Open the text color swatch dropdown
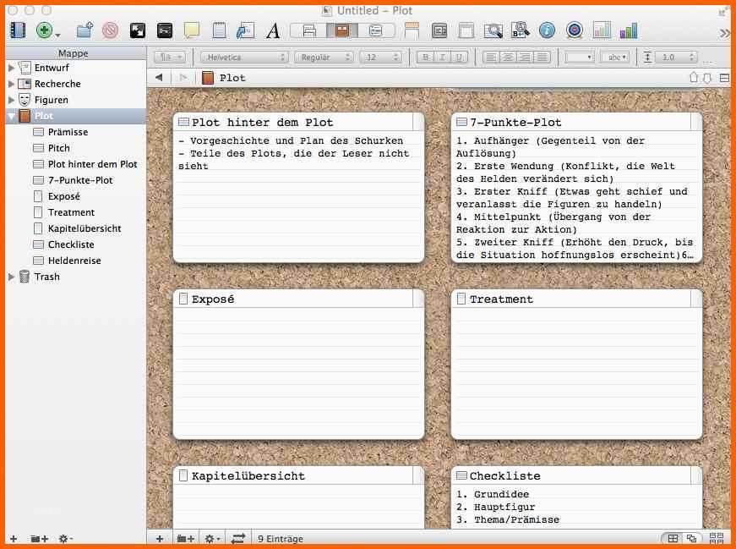The height and width of the screenshot is (549, 736). [579, 58]
